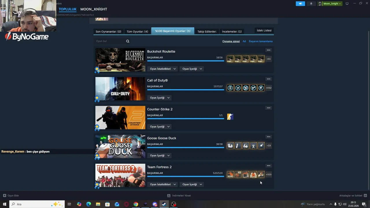The width and height of the screenshot is (370, 208).
Task: Open the Copilot icon in the taskbar
Action: (x=79, y=204)
